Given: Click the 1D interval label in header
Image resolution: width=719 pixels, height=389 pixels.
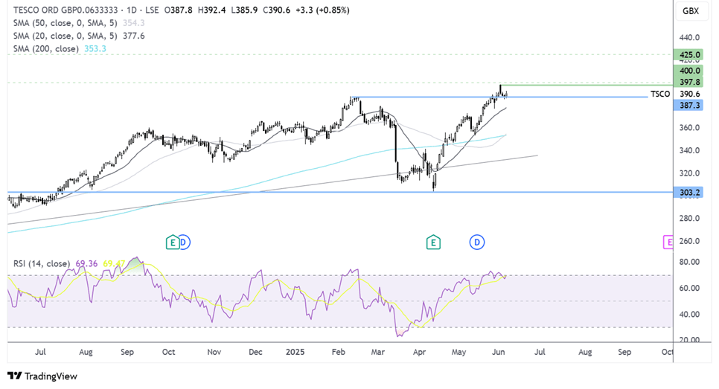Looking at the screenshot, I should click(132, 10).
